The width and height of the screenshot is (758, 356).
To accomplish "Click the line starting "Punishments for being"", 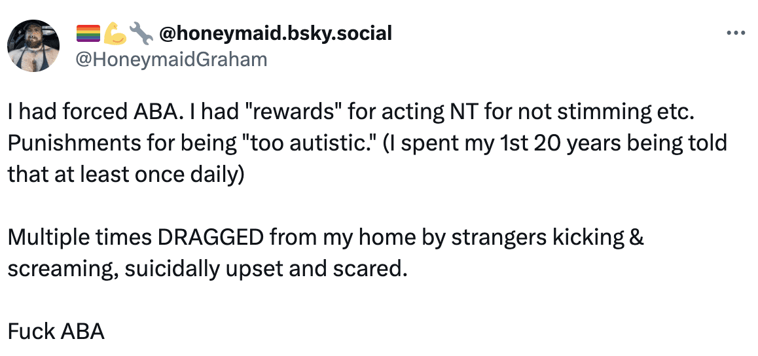I will (x=367, y=143).
